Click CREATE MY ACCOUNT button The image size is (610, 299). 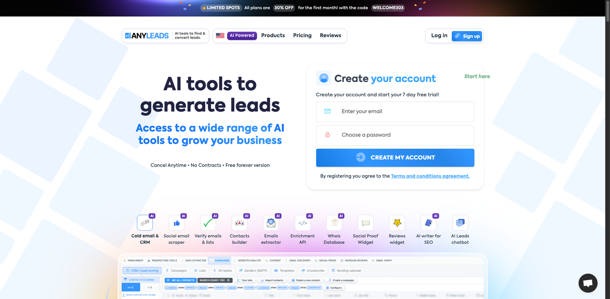pyautogui.click(x=395, y=158)
